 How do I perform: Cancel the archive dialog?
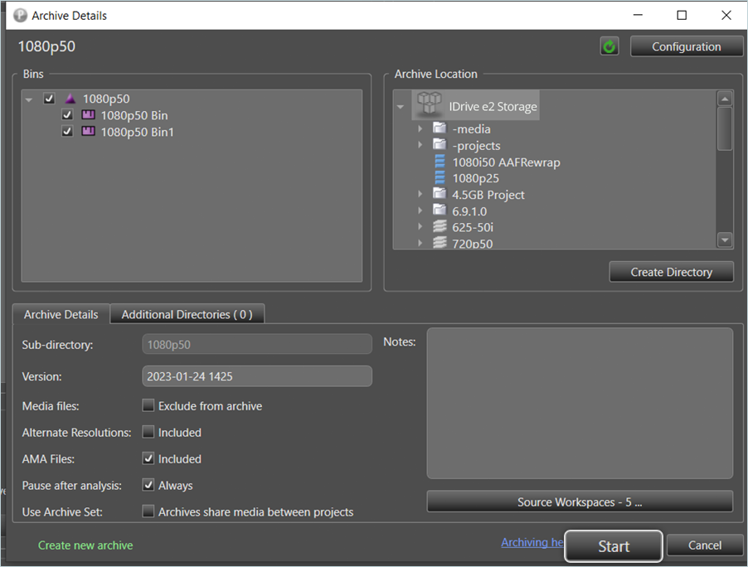(705, 545)
